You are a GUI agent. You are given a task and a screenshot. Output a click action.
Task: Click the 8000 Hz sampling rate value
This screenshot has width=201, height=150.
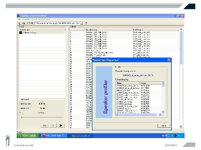(42, 104)
